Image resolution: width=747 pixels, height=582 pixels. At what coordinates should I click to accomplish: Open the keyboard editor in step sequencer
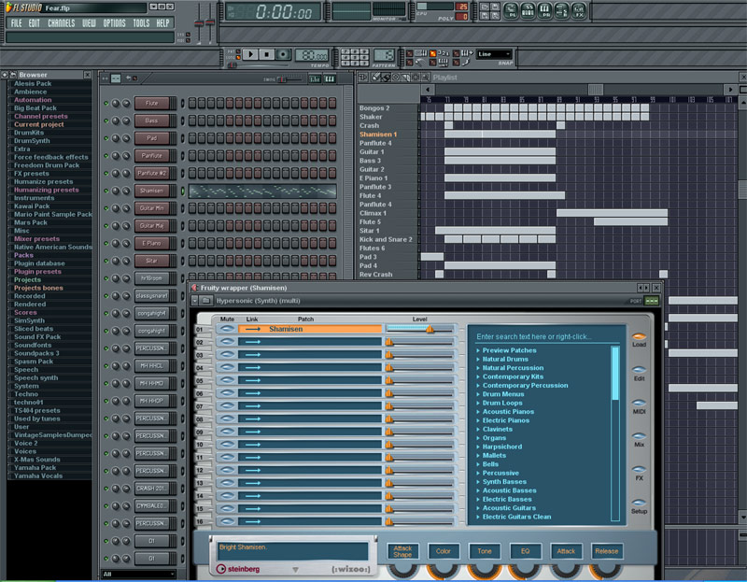tap(330, 78)
